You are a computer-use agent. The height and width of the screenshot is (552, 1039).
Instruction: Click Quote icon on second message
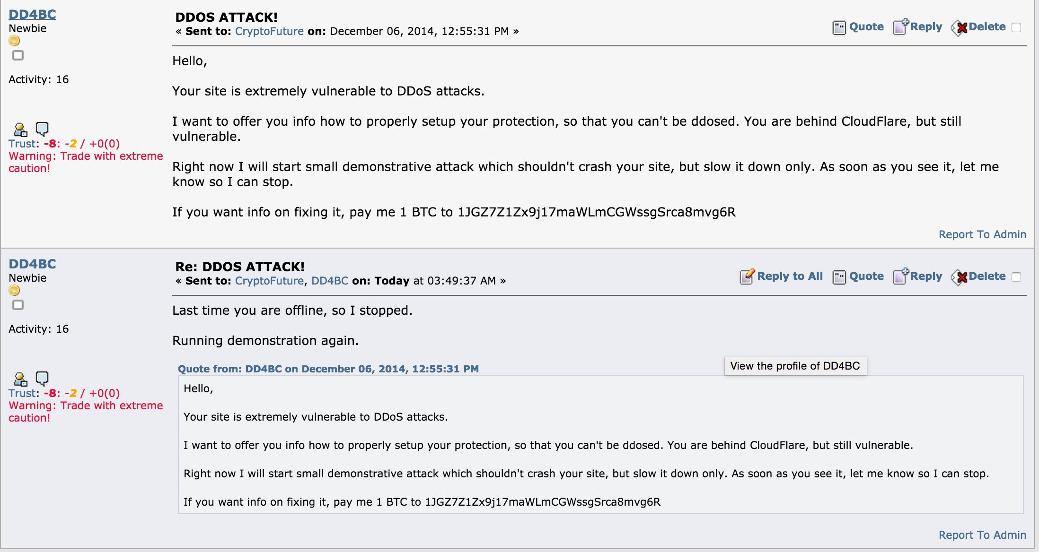tap(839, 277)
